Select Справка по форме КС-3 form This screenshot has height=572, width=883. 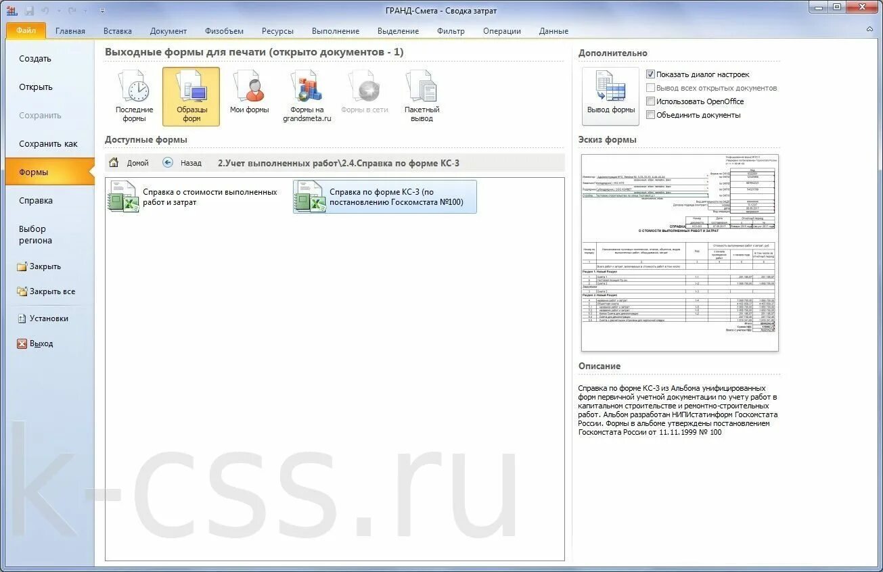tap(384, 197)
